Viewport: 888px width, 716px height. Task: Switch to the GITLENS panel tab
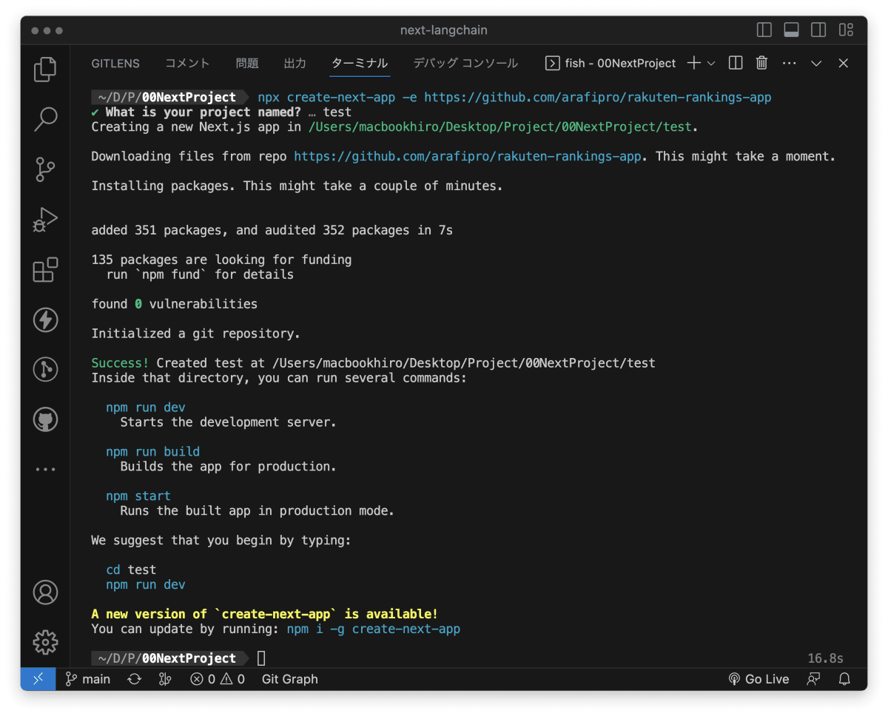[115, 64]
